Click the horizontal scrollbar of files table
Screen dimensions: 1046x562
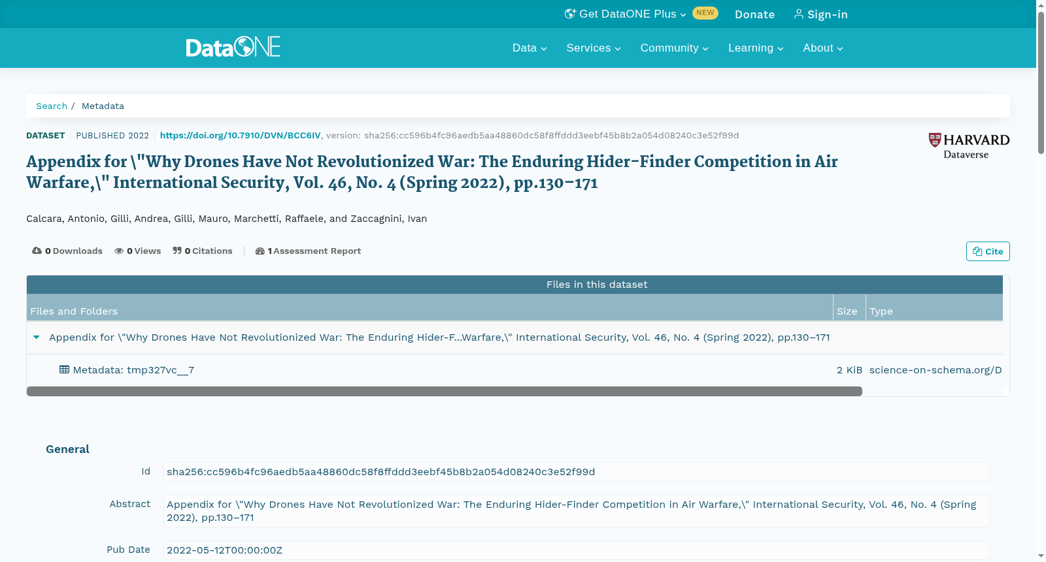[x=445, y=391]
